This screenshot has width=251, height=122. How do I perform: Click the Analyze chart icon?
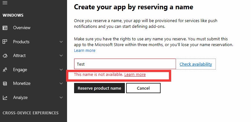click(5, 98)
